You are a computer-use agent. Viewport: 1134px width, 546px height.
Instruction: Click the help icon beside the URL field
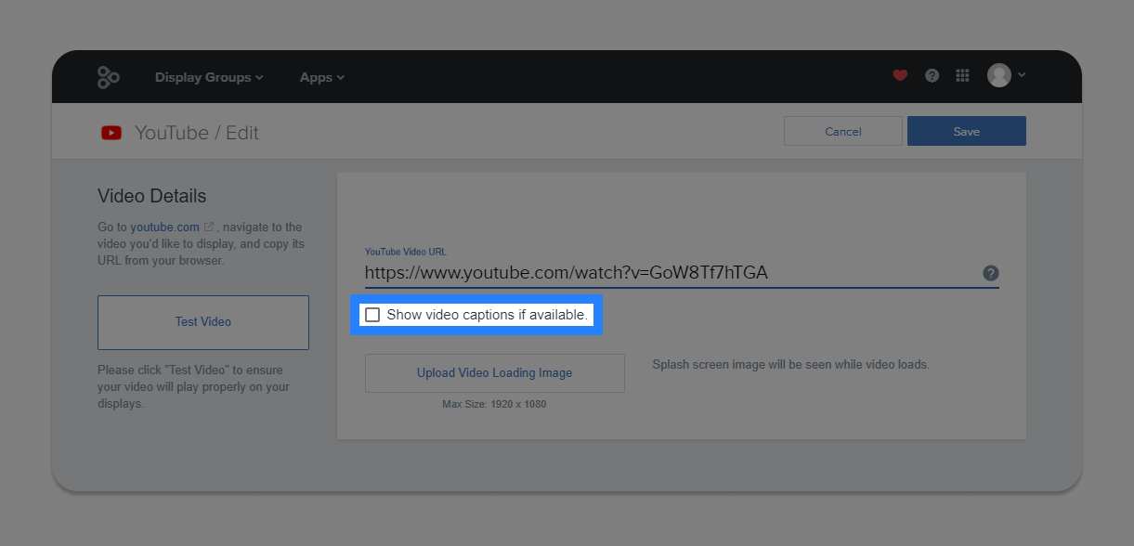(x=991, y=273)
